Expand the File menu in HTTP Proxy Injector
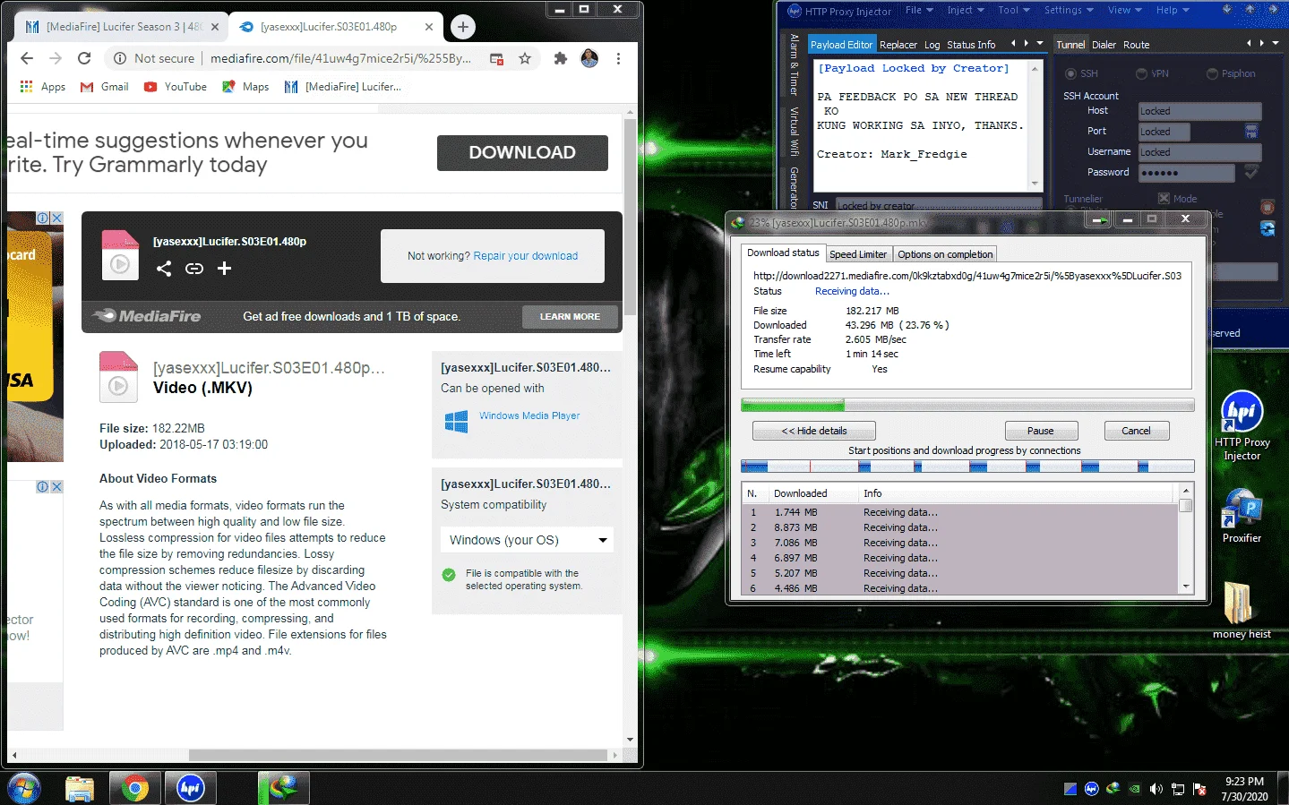The width and height of the screenshot is (1289, 805). click(919, 10)
